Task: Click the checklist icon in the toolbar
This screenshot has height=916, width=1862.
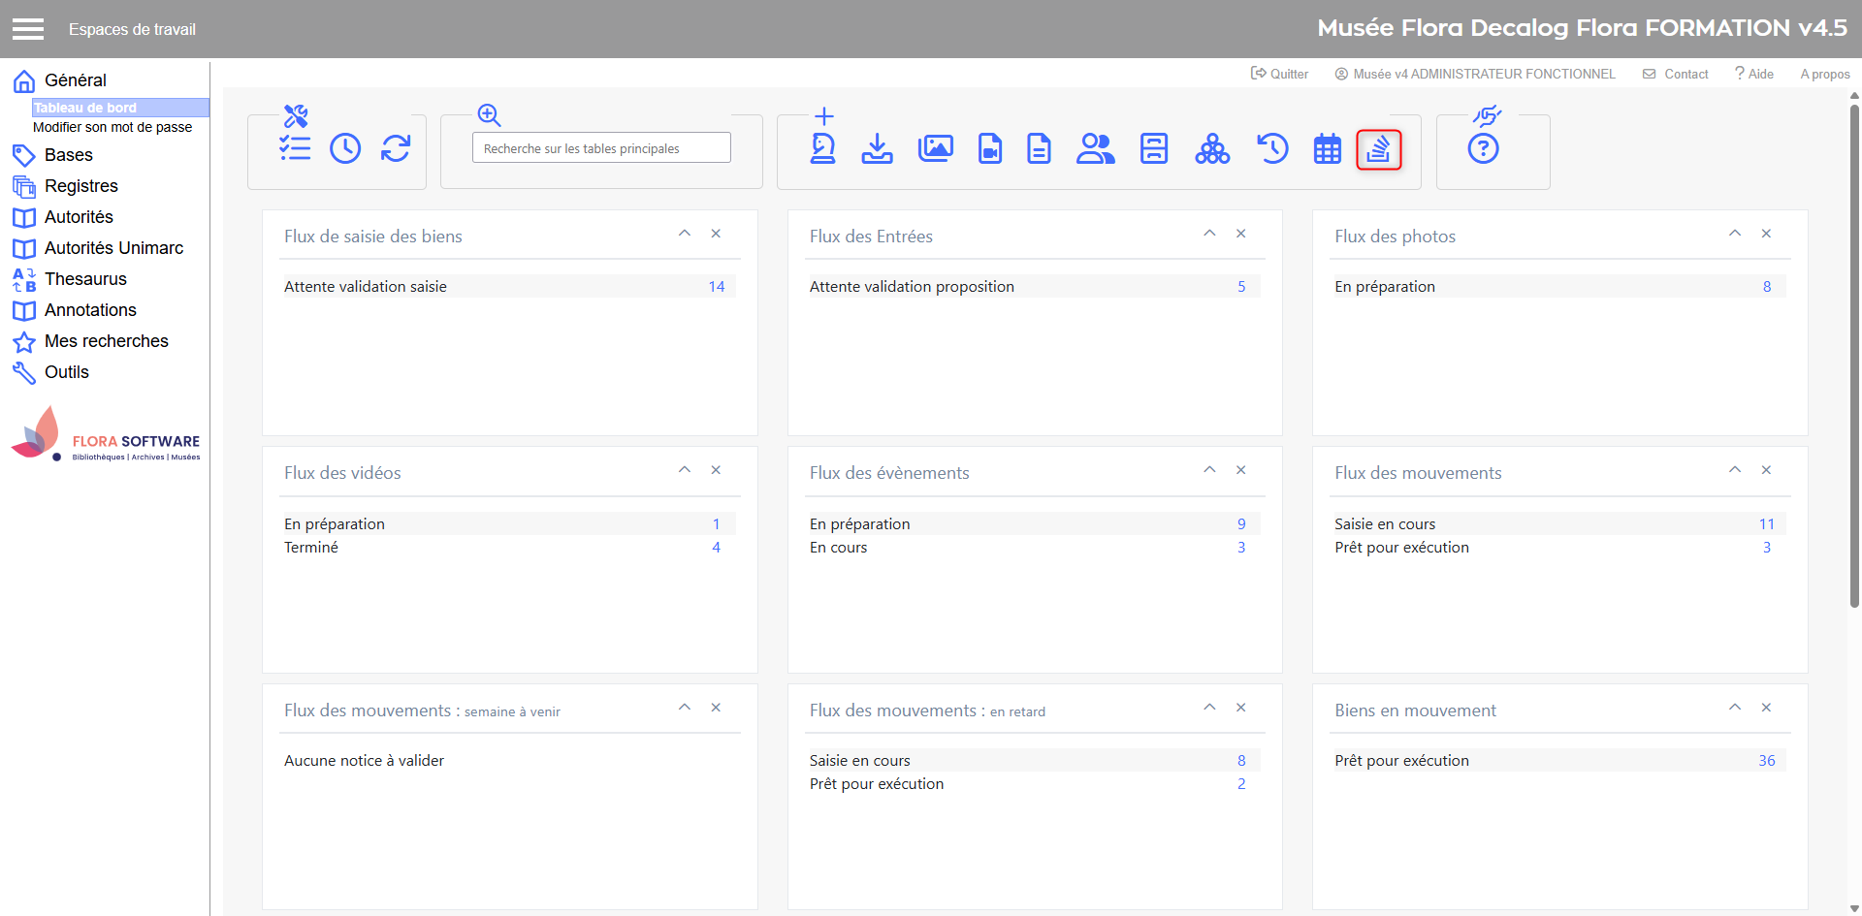Action: pos(295,148)
